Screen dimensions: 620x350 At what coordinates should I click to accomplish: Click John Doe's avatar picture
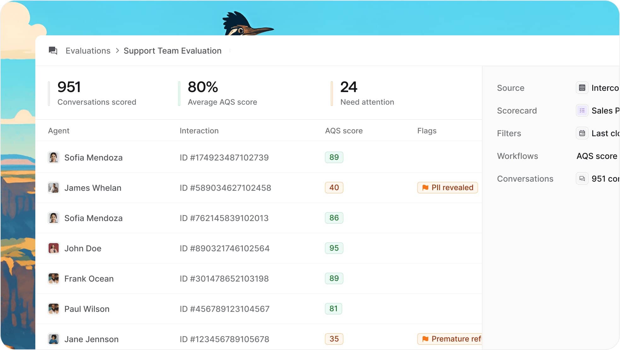[54, 248]
